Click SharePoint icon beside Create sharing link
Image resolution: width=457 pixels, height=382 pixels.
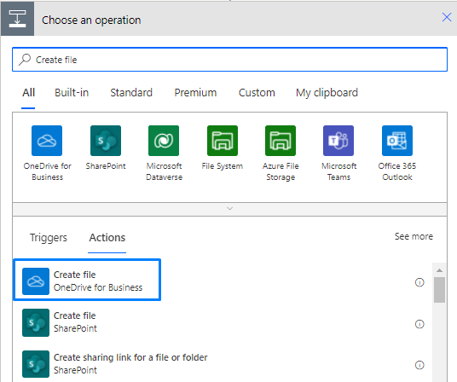[x=36, y=364]
